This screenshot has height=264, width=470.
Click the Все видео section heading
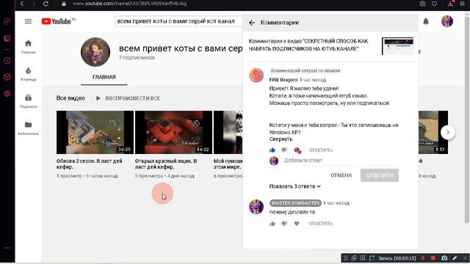click(70, 98)
